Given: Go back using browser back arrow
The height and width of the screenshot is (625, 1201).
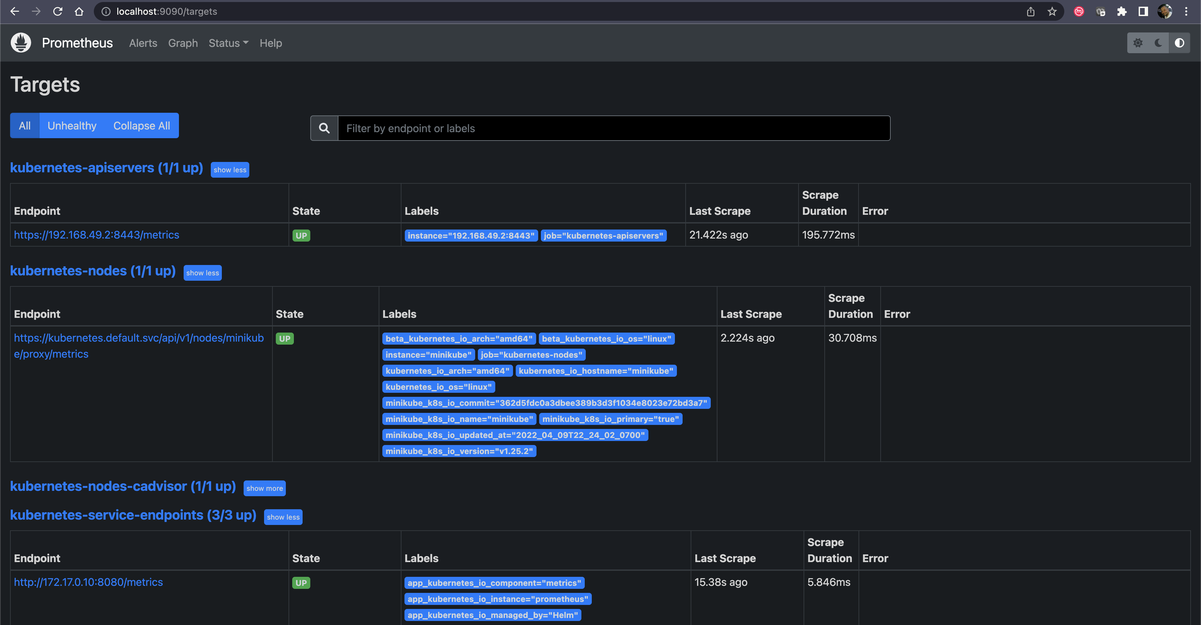Looking at the screenshot, I should click(14, 12).
